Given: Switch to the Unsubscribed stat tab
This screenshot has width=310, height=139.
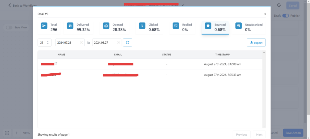Looking at the screenshot, I should pyautogui.click(x=249, y=27).
